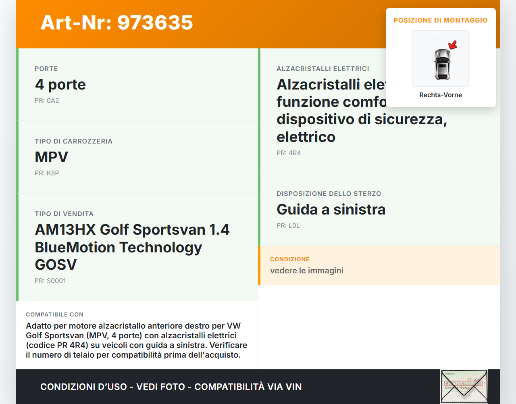Click the 'PR: K8P' code

click(47, 173)
